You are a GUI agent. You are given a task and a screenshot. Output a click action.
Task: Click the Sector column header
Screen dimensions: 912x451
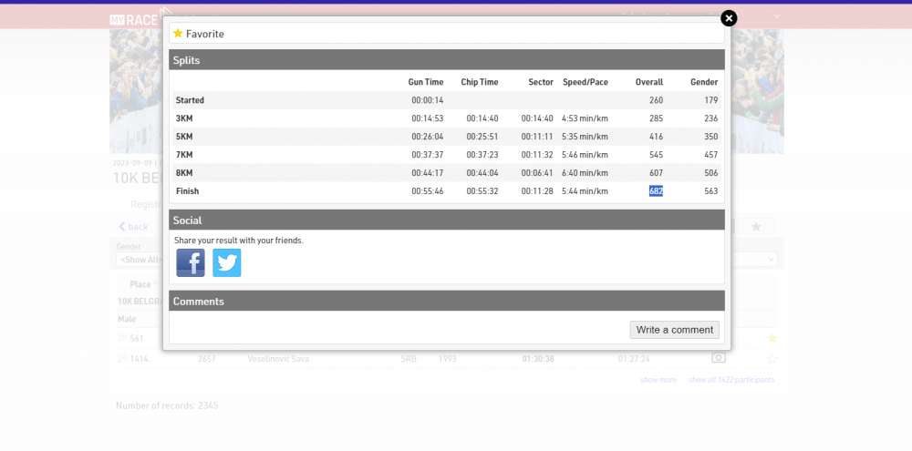tap(540, 82)
